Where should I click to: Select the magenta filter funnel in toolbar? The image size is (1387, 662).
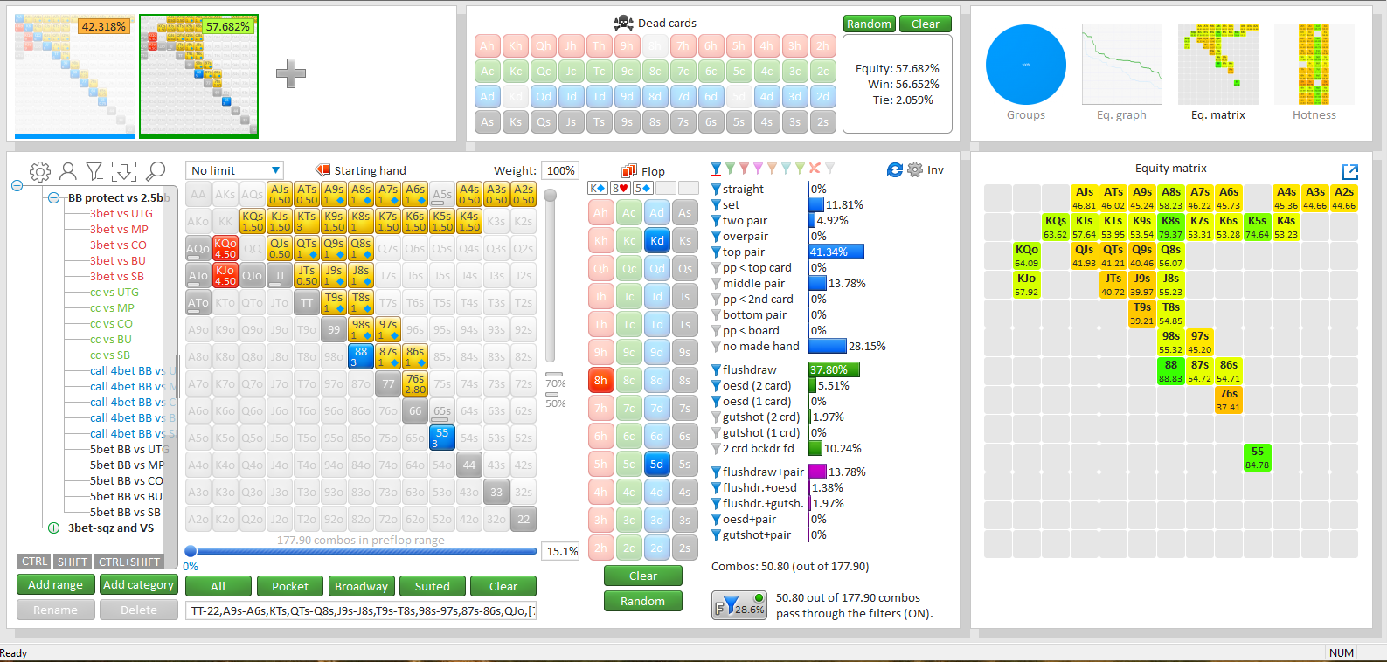click(759, 169)
